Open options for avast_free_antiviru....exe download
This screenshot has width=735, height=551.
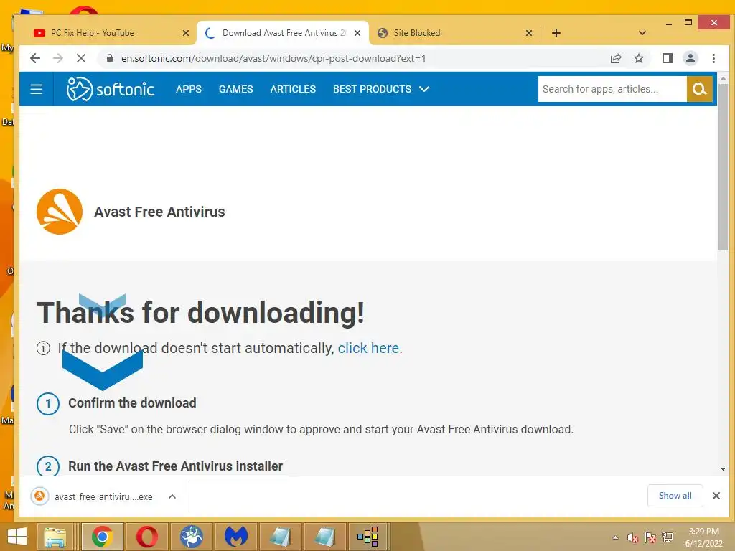(x=172, y=496)
